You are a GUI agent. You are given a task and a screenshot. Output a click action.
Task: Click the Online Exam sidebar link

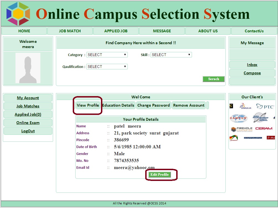coord(28,123)
